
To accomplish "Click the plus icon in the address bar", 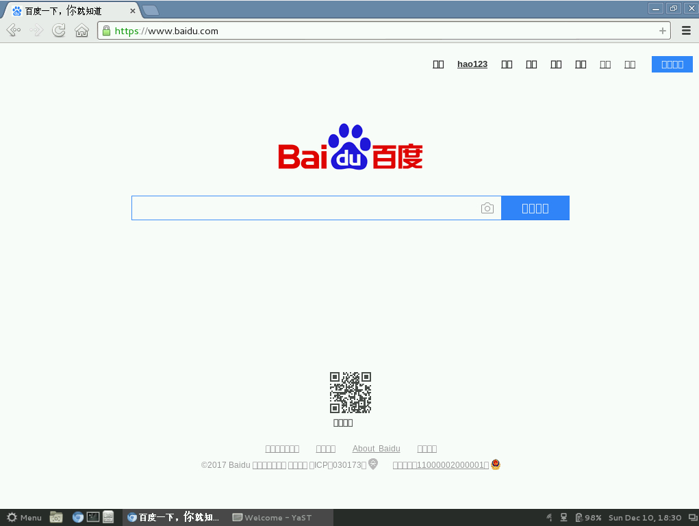I will pos(663,31).
